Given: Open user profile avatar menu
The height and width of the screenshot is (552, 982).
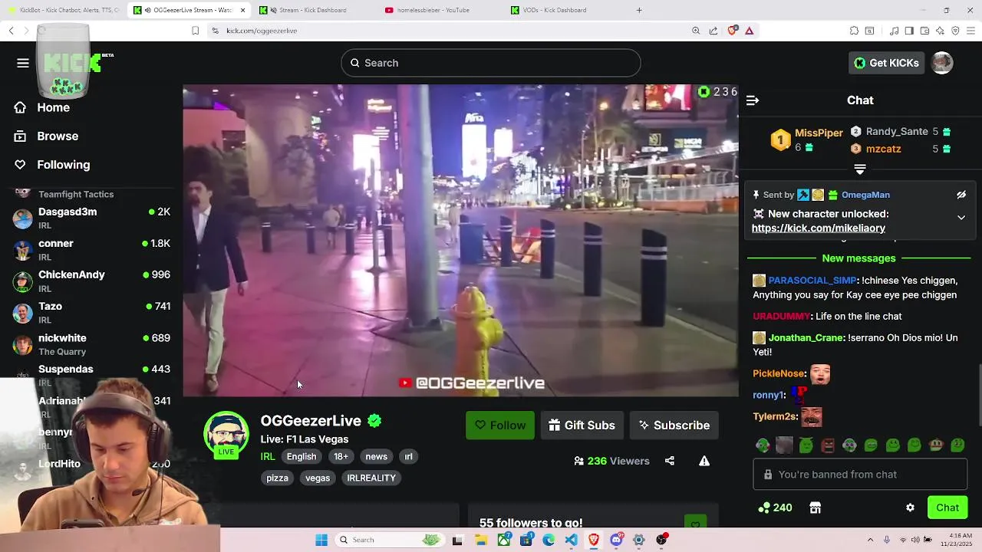Looking at the screenshot, I should [942, 63].
